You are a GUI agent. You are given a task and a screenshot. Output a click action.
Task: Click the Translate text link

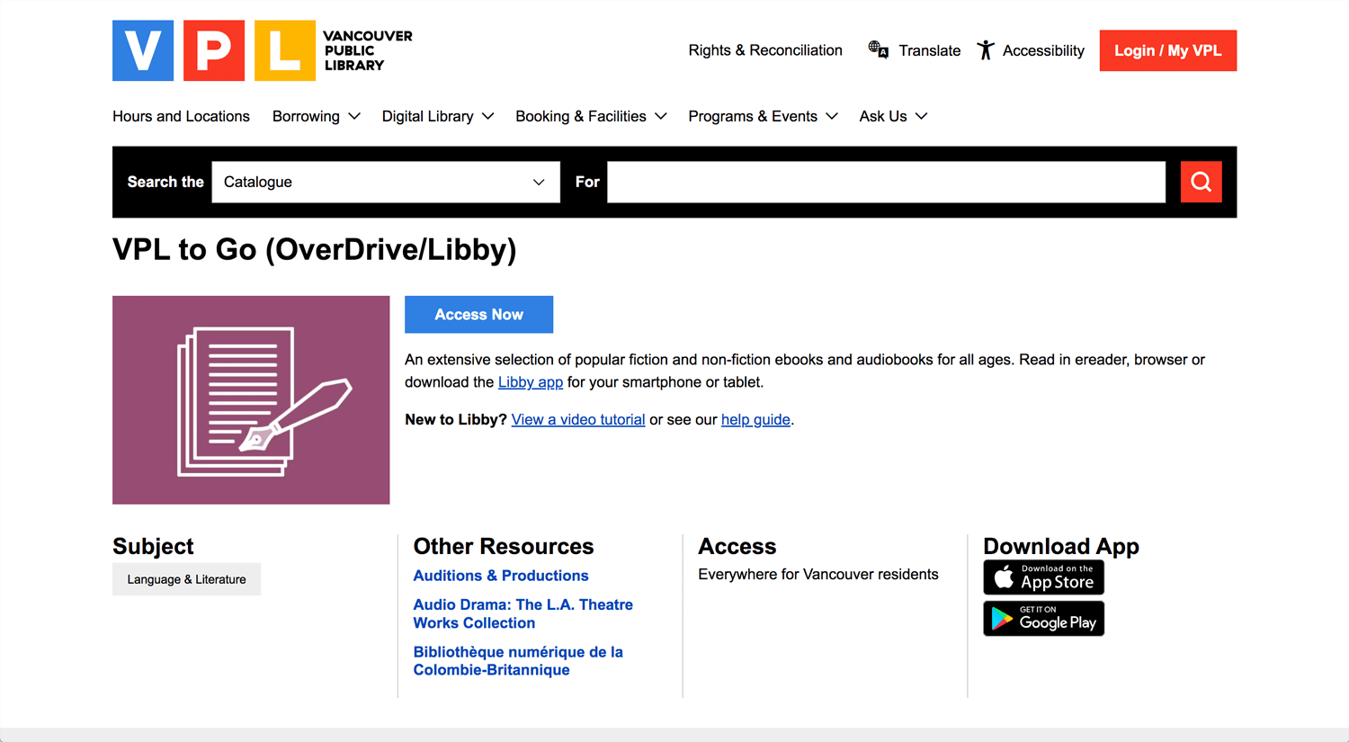click(929, 50)
